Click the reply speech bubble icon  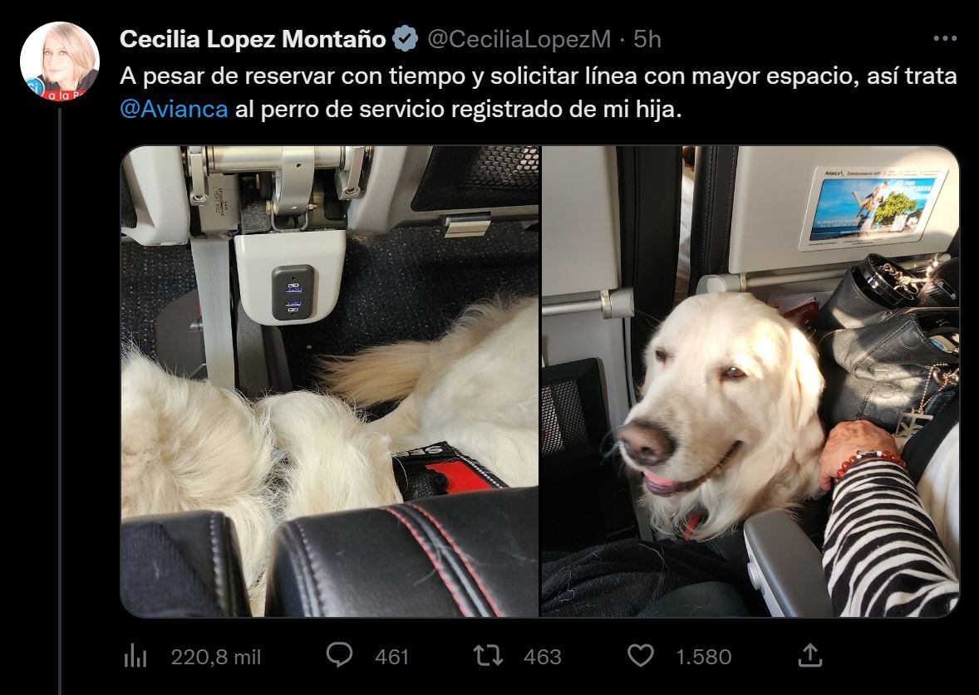(x=339, y=656)
